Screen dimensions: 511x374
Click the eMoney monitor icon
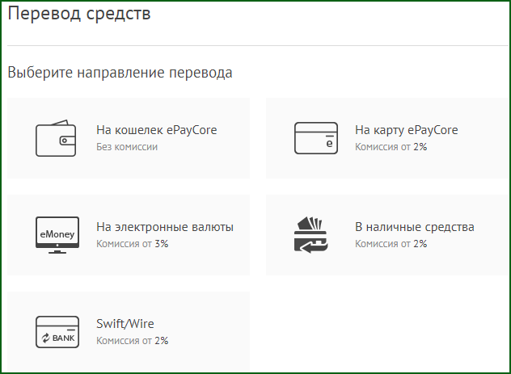coord(57,235)
